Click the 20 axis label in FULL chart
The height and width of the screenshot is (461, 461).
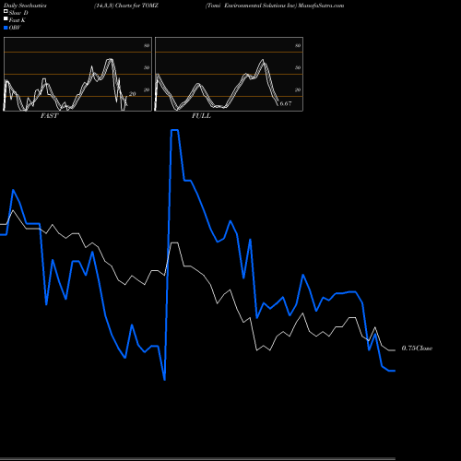click(x=298, y=89)
